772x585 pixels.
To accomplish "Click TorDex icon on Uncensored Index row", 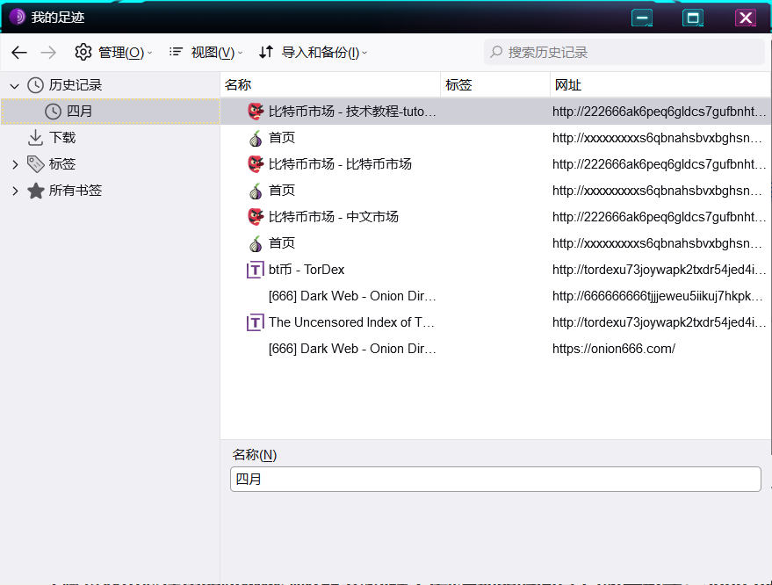I will (255, 322).
